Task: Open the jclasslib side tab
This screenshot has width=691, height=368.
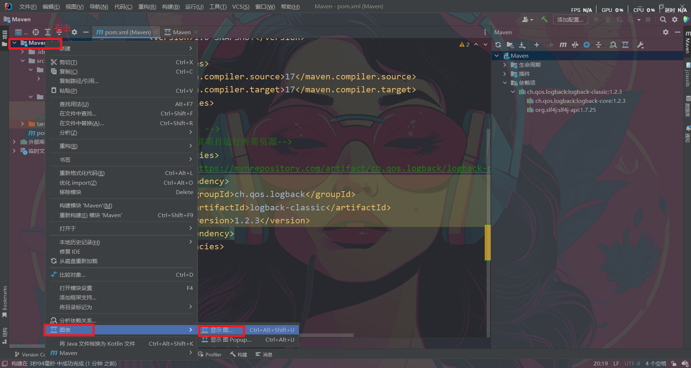Action: pyautogui.click(x=687, y=75)
